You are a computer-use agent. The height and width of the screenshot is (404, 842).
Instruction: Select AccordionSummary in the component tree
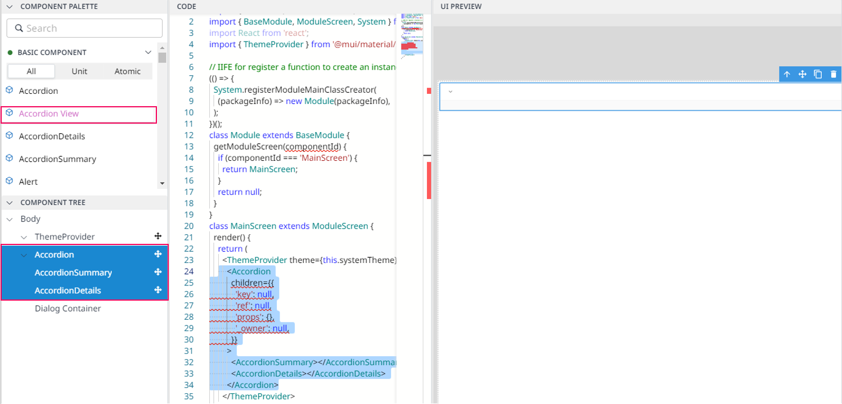point(73,273)
